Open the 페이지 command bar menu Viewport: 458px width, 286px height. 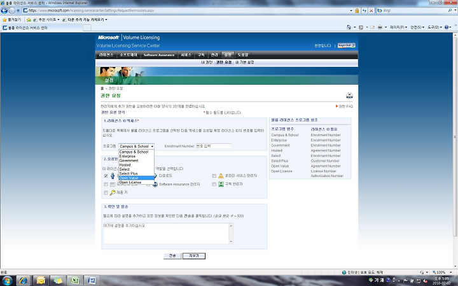399,27
